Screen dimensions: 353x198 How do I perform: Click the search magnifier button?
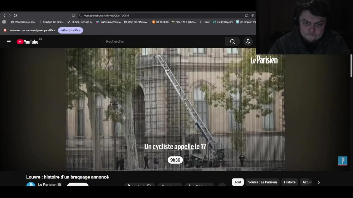click(x=232, y=42)
